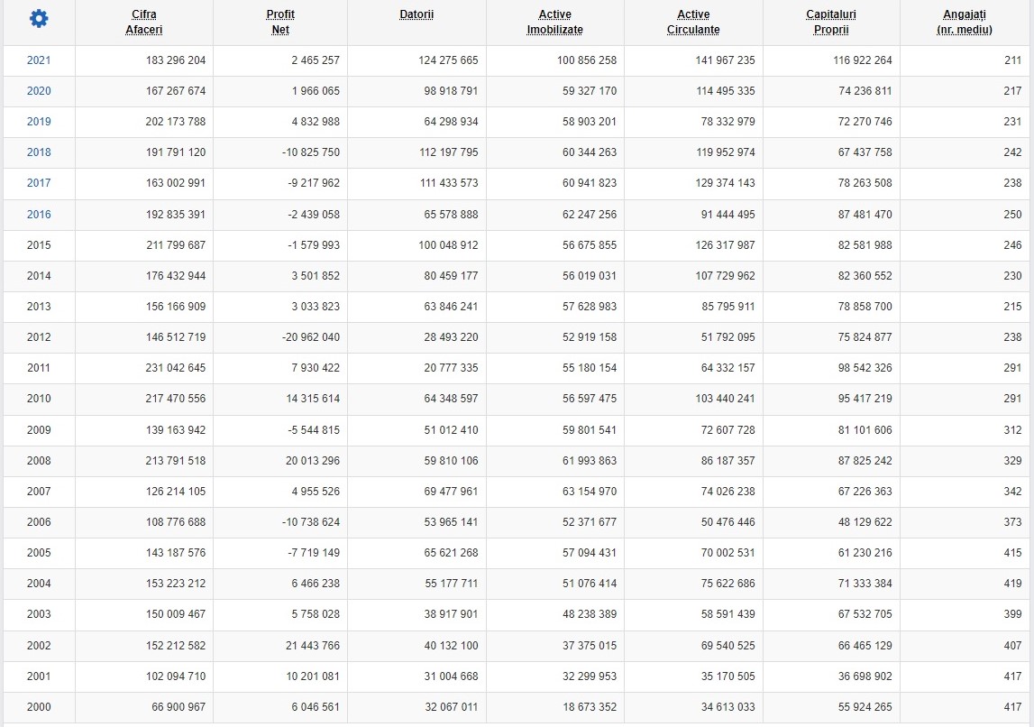Sort by Active Imobilizate header

coord(554,22)
